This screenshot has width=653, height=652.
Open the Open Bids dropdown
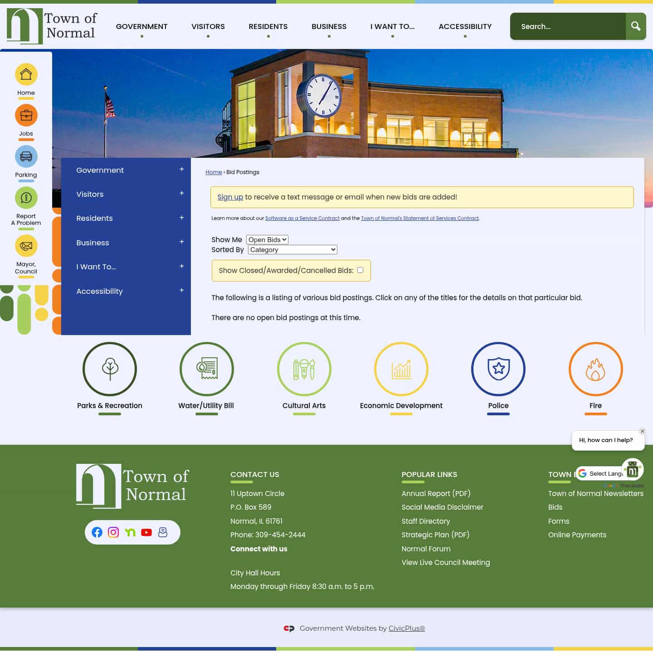click(267, 239)
